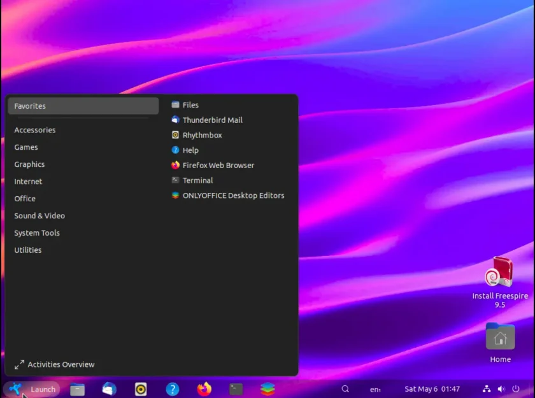Open Files from the taskbar
This screenshot has width=535, height=398.
(78, 389)
